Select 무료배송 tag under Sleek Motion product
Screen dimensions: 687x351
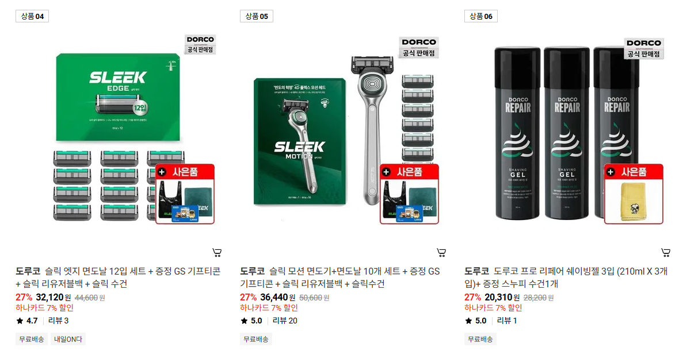256,339
